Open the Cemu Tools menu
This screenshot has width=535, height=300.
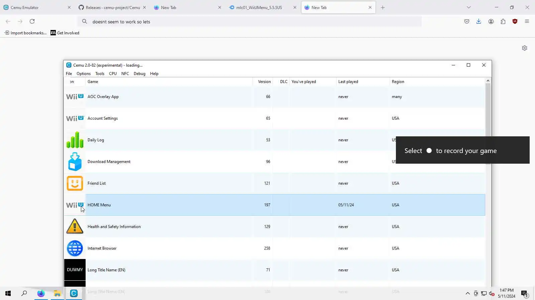pos(100,74)
